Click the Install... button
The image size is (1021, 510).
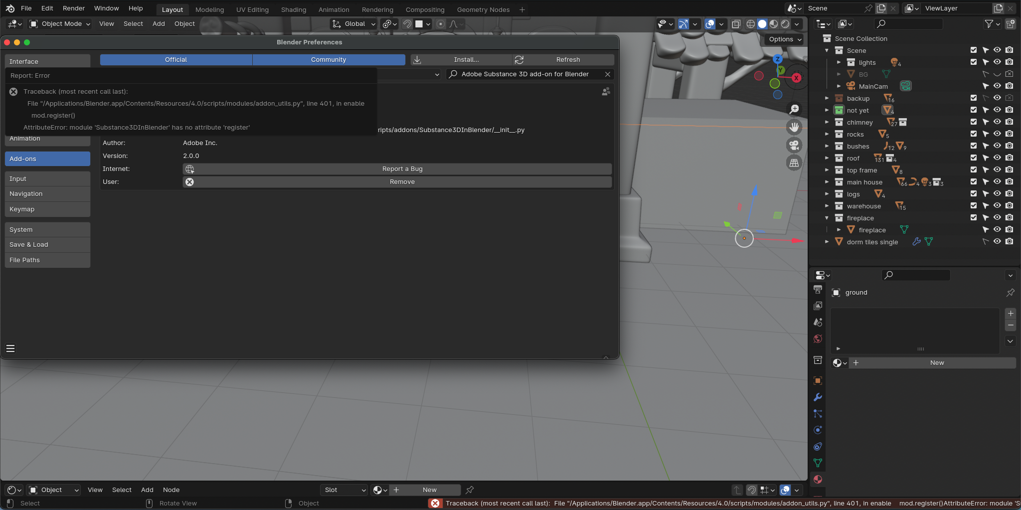tap(461, 60)
